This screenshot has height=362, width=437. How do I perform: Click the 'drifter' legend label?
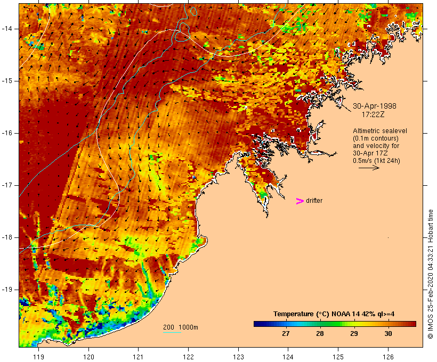click(314, 201)
